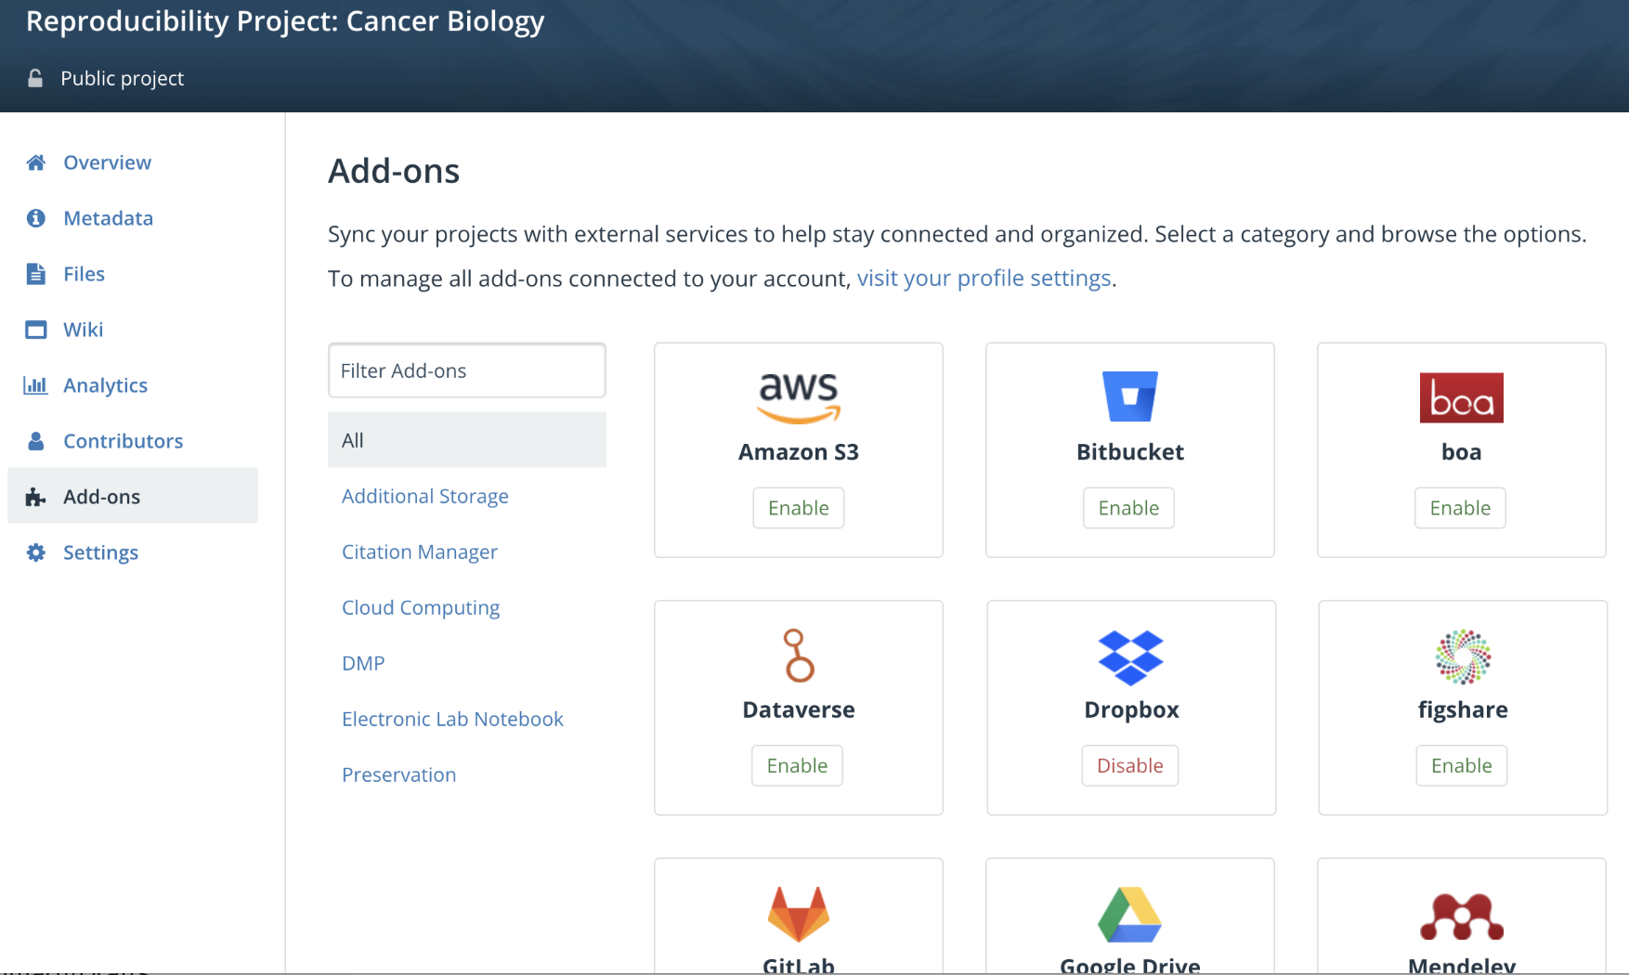Go to the Metadata section

point(108,218)
